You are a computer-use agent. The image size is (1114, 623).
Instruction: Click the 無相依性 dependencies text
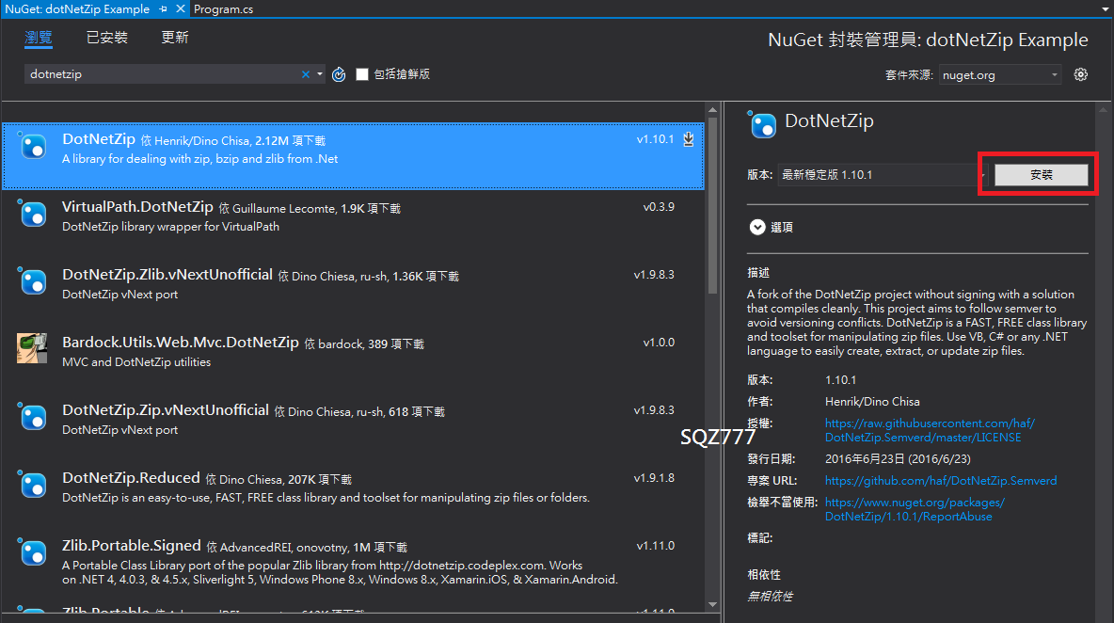[770, 597]
